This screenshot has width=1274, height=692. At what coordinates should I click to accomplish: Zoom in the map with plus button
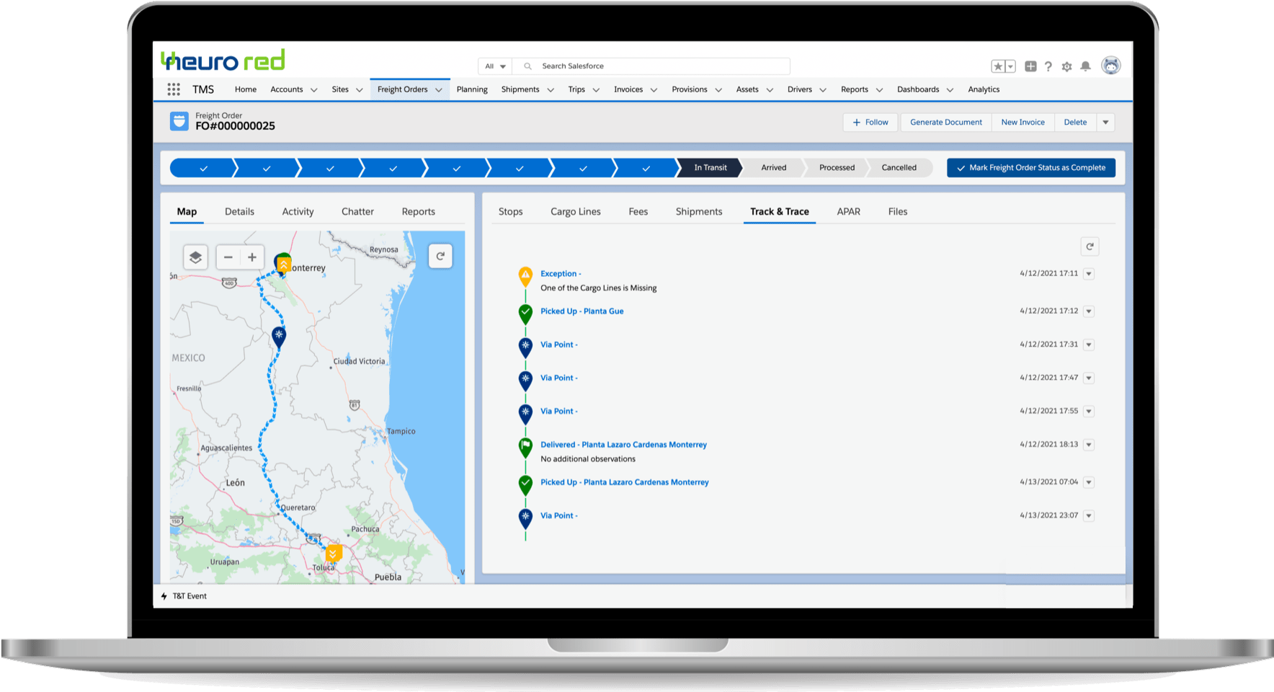(252, 257)
